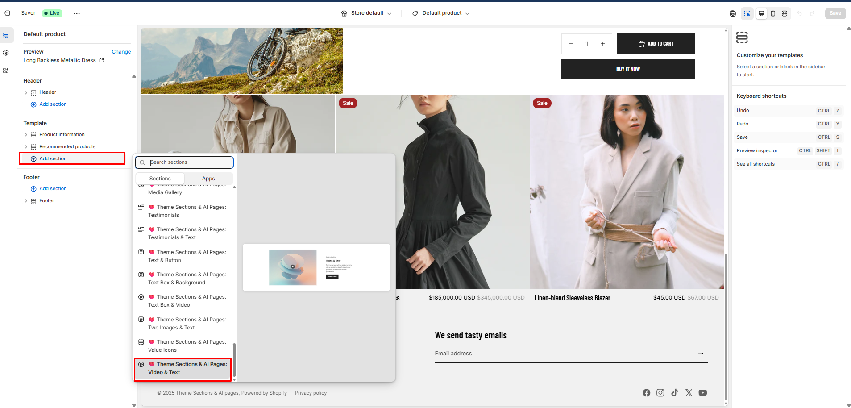Open the YouTube social icon
Image resolution: width=851 pixels, height=408 pixels.
pos(703,393)
